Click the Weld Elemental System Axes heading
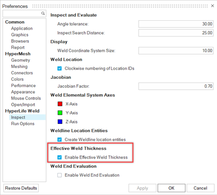Viewport: 217px width, 195px height. click(x=83, y=95)
